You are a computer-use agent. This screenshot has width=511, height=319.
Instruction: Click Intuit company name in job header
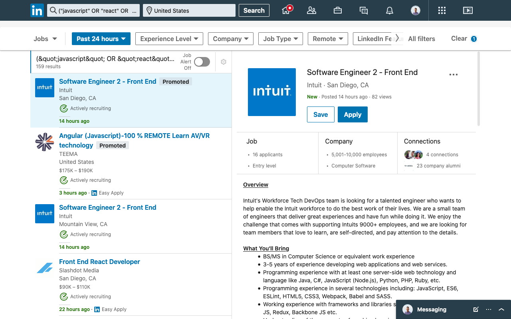(x=314, y=85)
